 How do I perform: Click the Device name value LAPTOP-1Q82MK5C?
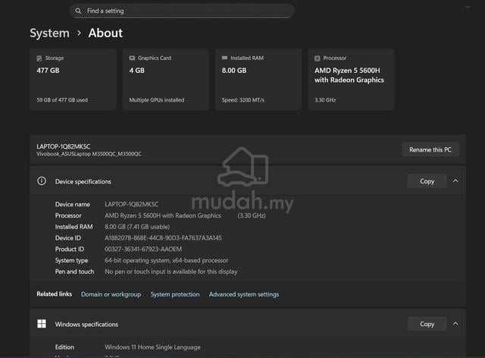(x=131, y=204)
